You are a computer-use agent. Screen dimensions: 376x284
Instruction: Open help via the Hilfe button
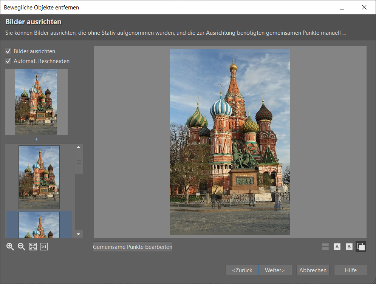[351, 270]
